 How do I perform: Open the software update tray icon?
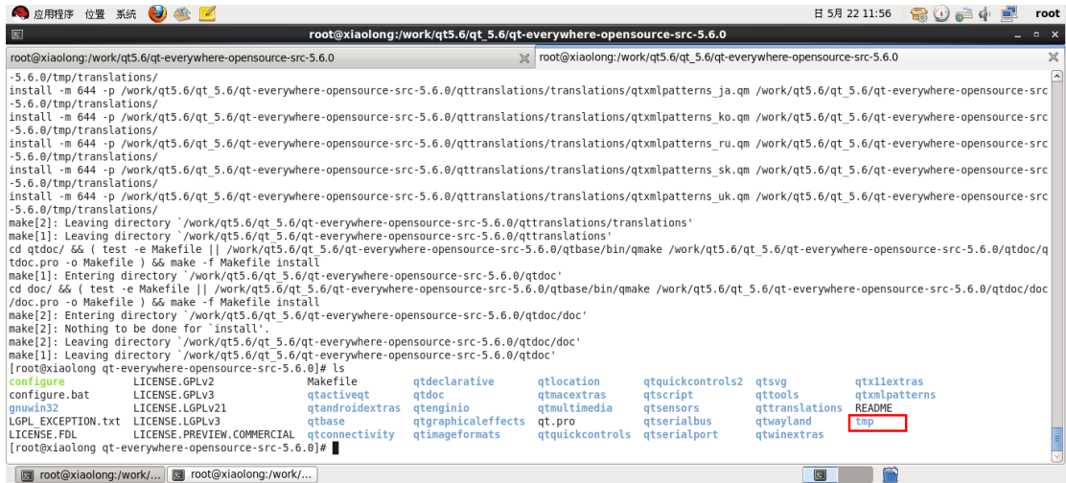pos(920,13)
